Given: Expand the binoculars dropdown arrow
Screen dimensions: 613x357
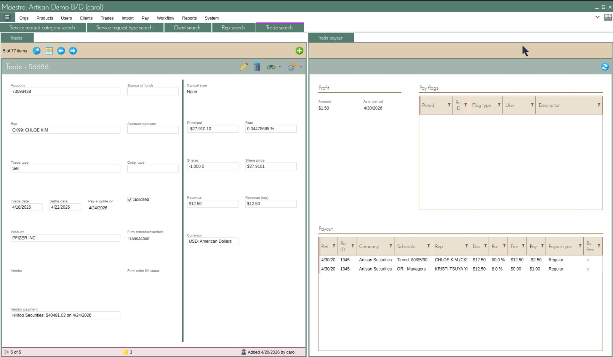Looking at the screenshot, I should pos(280,67).
